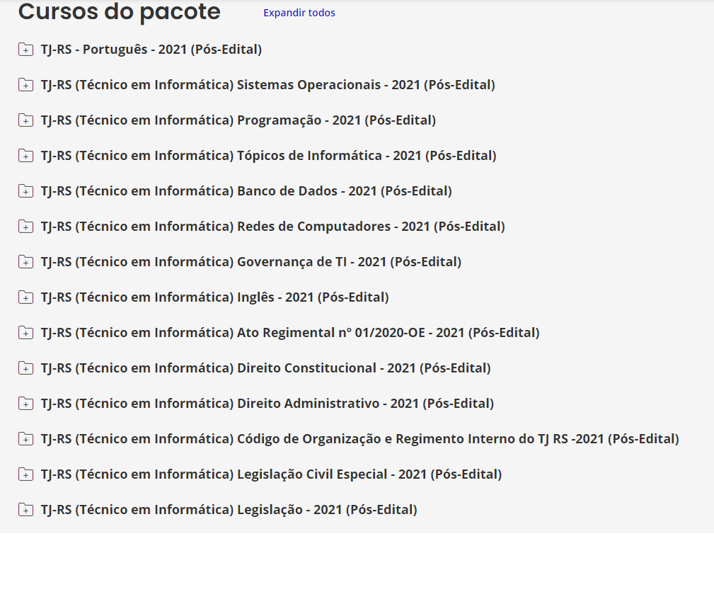
Task: Open folder icon next to Banco de Dados
Action: (25, 191)
